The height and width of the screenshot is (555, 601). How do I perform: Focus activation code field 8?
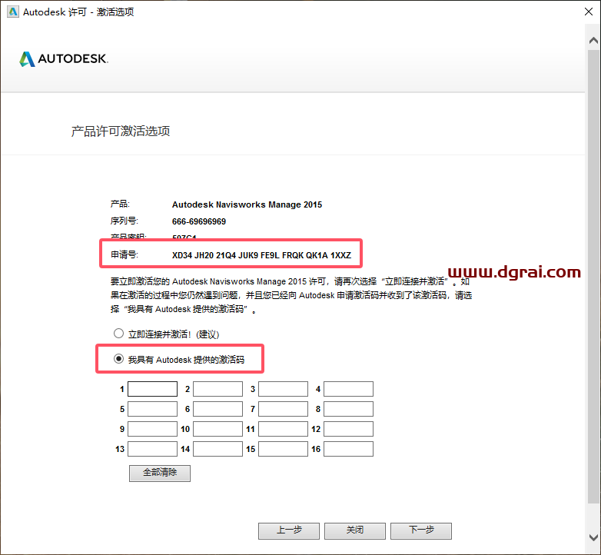coord(348,409)
